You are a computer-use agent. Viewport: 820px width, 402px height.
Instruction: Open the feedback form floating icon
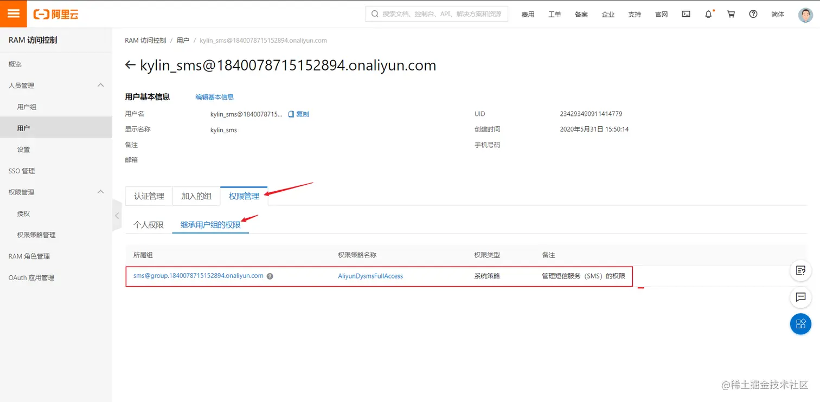(x=800, y=270)
